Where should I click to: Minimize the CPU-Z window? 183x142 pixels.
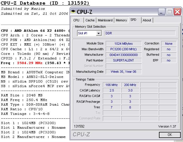[162, 12]
